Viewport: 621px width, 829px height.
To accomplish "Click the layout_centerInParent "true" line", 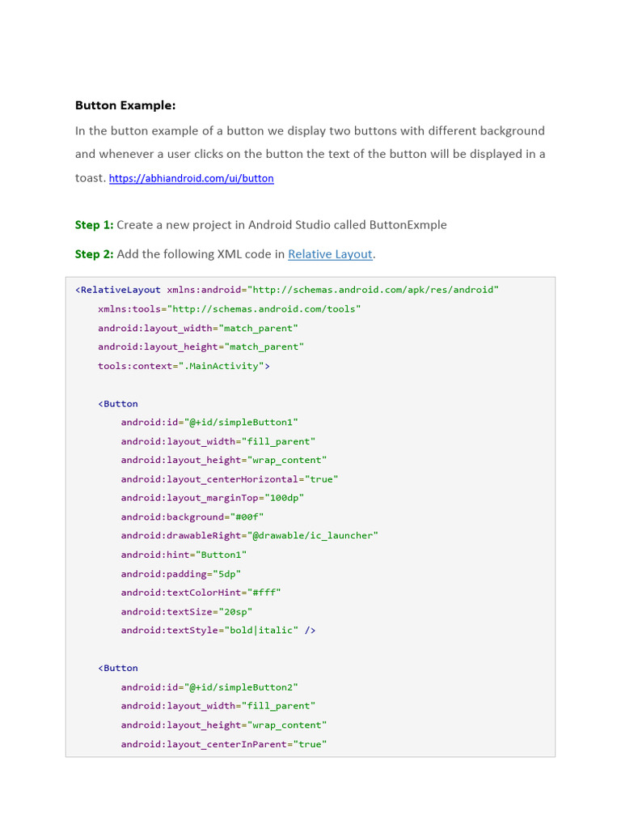I will coord(223,744).
